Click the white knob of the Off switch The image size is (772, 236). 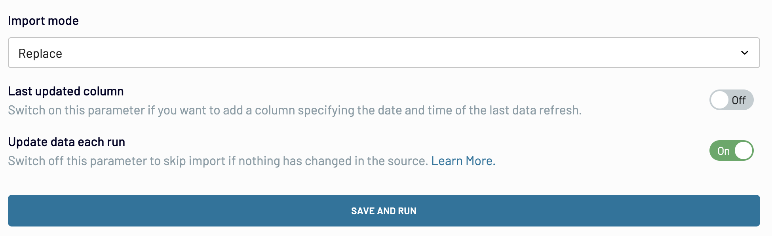click(x=720, y=100)
